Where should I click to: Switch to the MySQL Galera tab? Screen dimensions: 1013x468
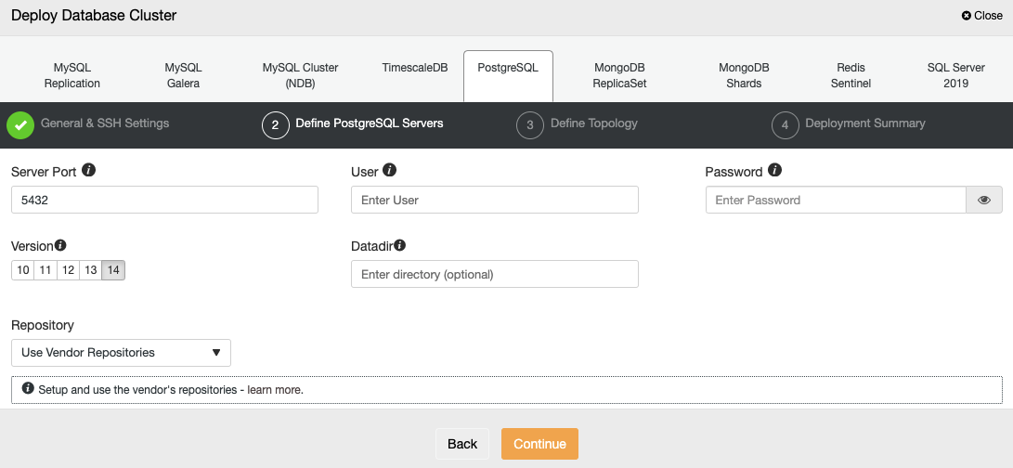[184, 75]
